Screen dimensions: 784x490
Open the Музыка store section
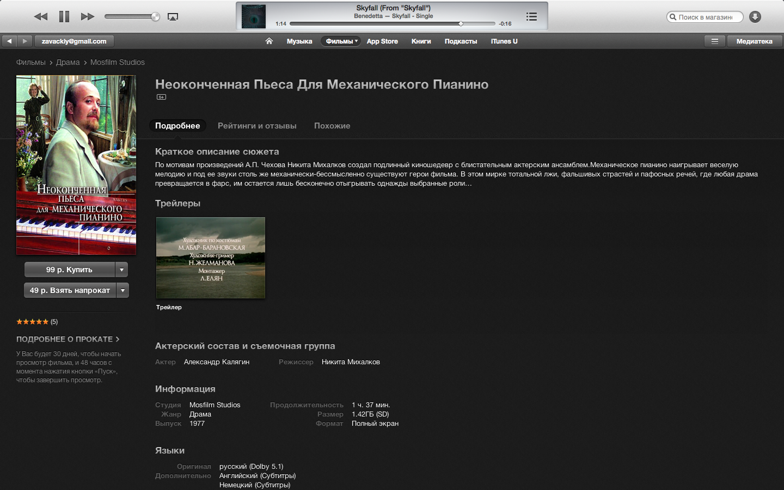(299, 41)
